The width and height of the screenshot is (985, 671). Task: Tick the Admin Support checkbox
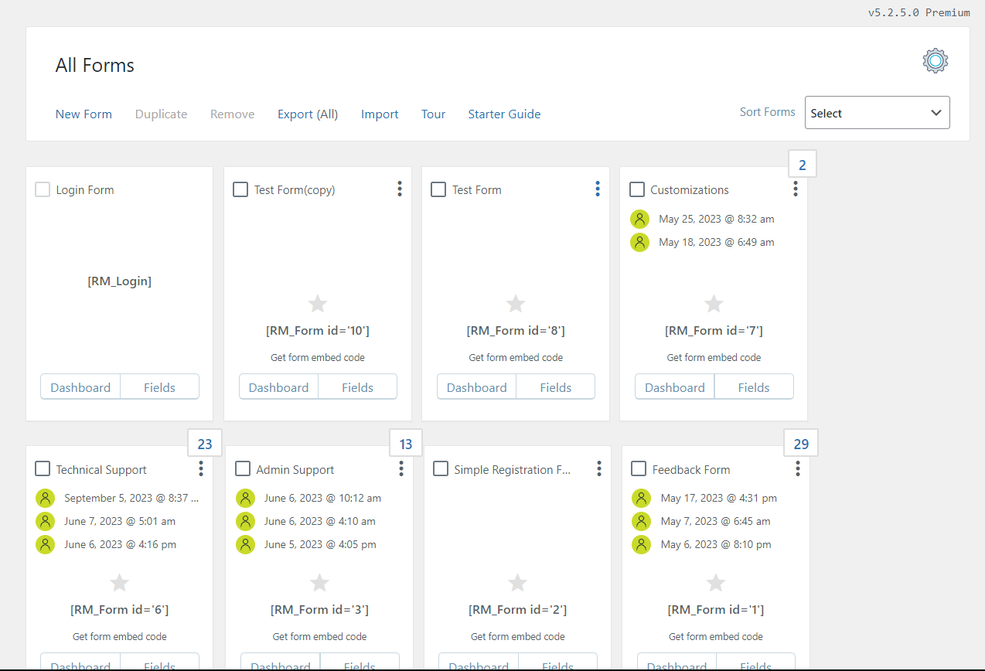243,468
